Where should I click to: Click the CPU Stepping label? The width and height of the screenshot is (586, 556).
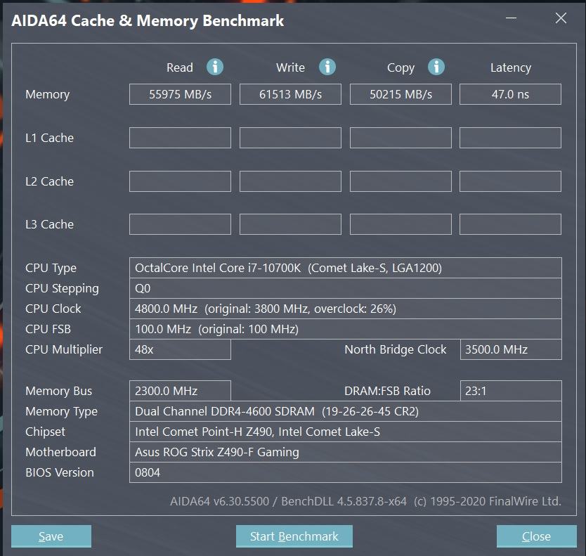point(62,289)
